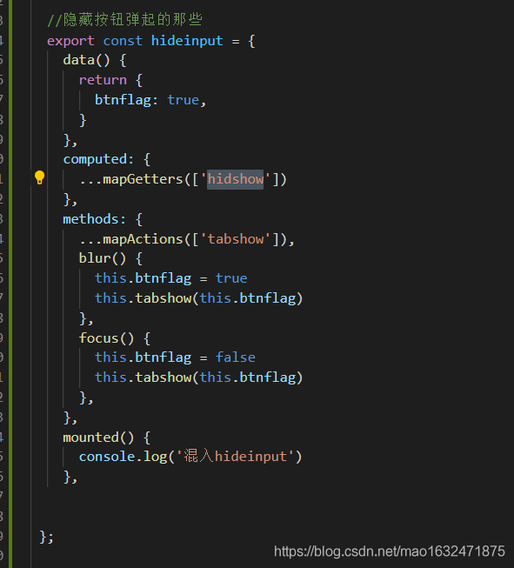Click the 'mapActions' function call
The image size is (514, 568).
click(143, 239)
